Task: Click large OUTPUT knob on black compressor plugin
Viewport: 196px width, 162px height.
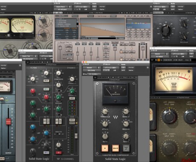Action: pos(166,30)
